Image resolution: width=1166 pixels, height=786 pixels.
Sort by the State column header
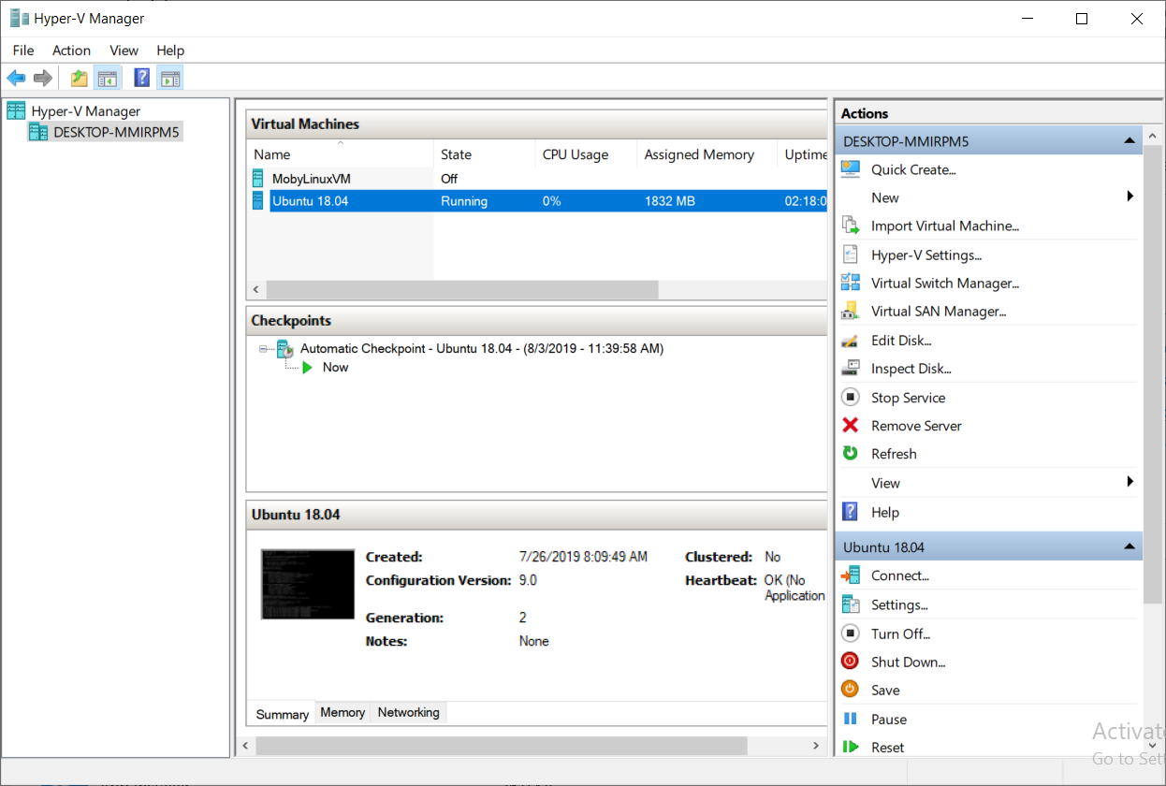(485, 154)
